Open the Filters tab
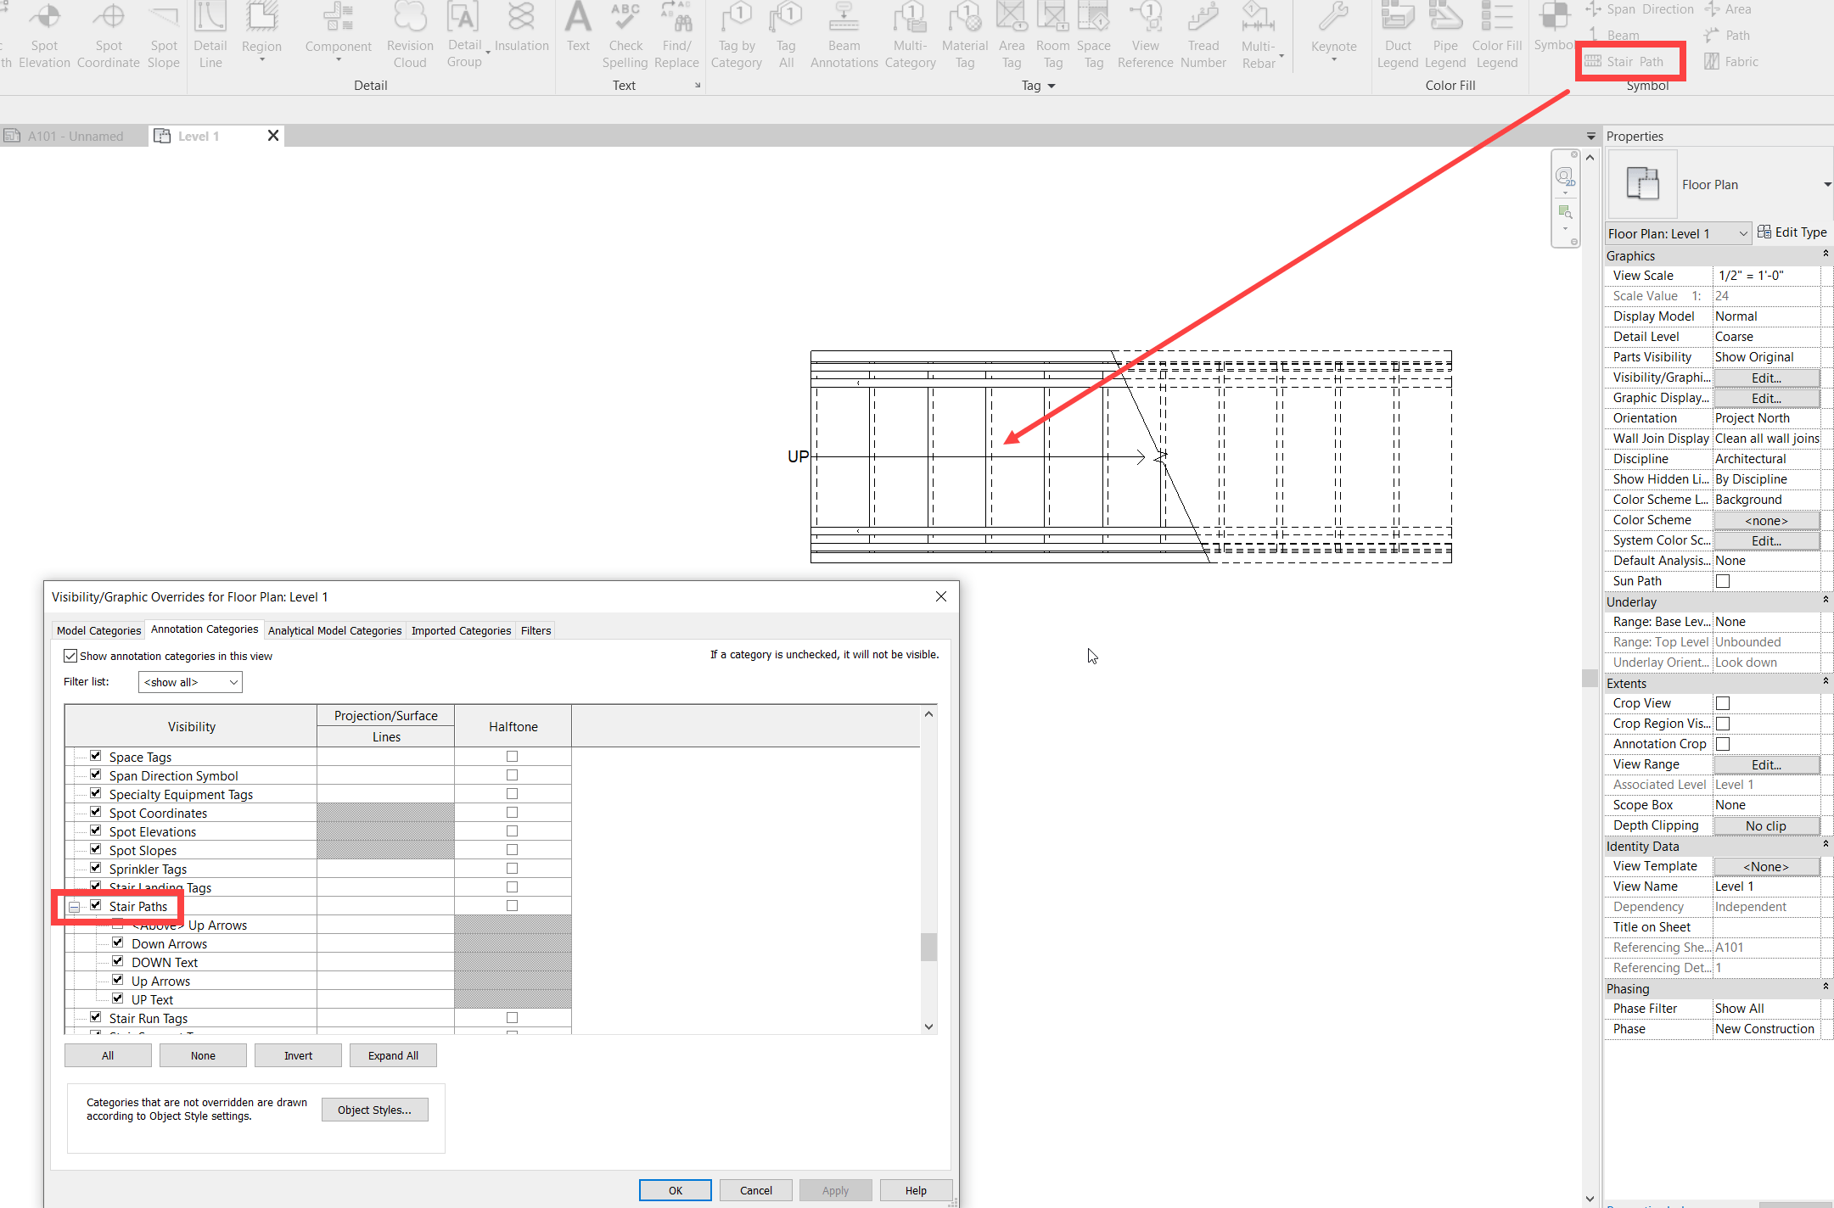This screenshot has height=1208, width=1834. tap(536, 630)
